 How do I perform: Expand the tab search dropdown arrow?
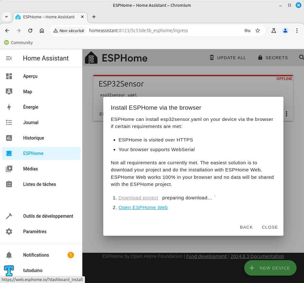(6, 17)
